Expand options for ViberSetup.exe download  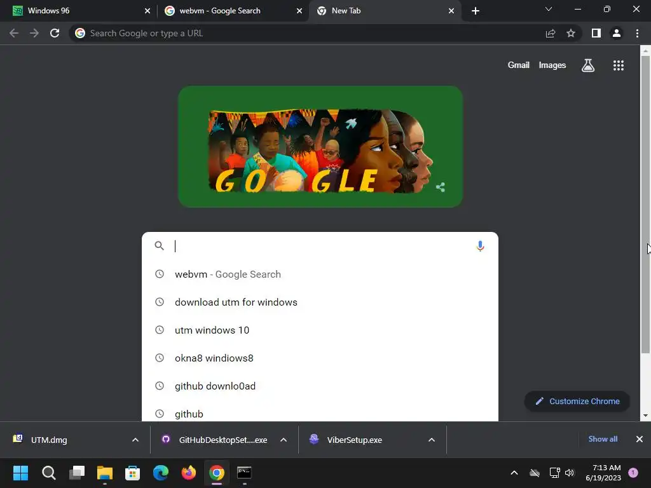tap(432, 440)
